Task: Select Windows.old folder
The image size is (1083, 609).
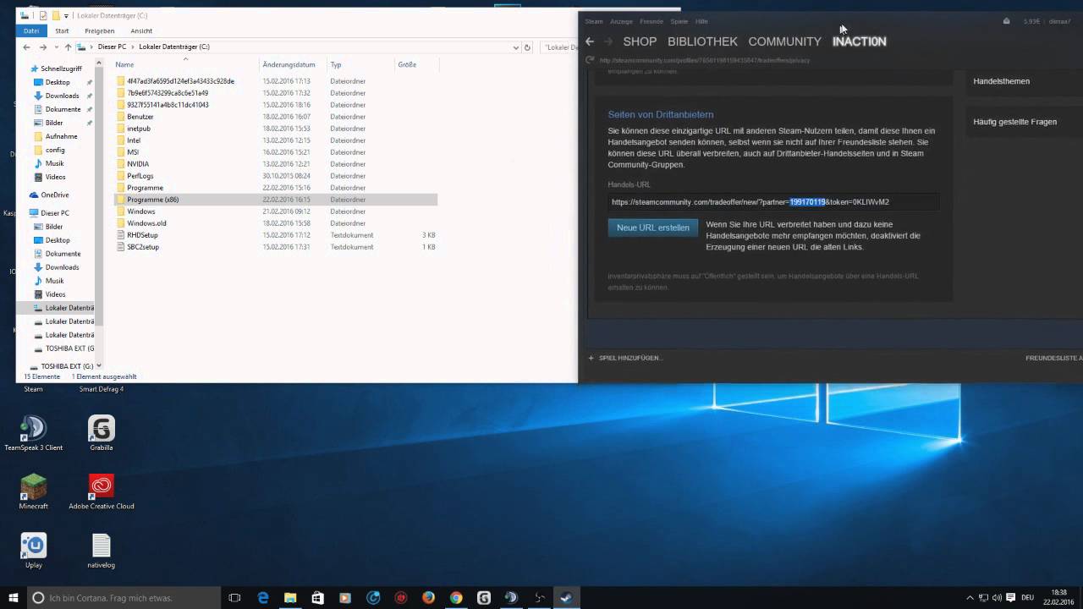Action: coord(146,223)
